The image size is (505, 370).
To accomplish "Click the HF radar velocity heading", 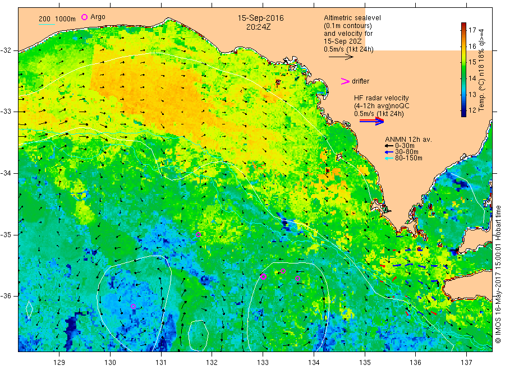I will coord(382,98).
